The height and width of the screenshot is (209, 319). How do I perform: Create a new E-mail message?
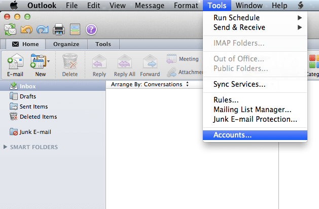(x=15, y=65)
